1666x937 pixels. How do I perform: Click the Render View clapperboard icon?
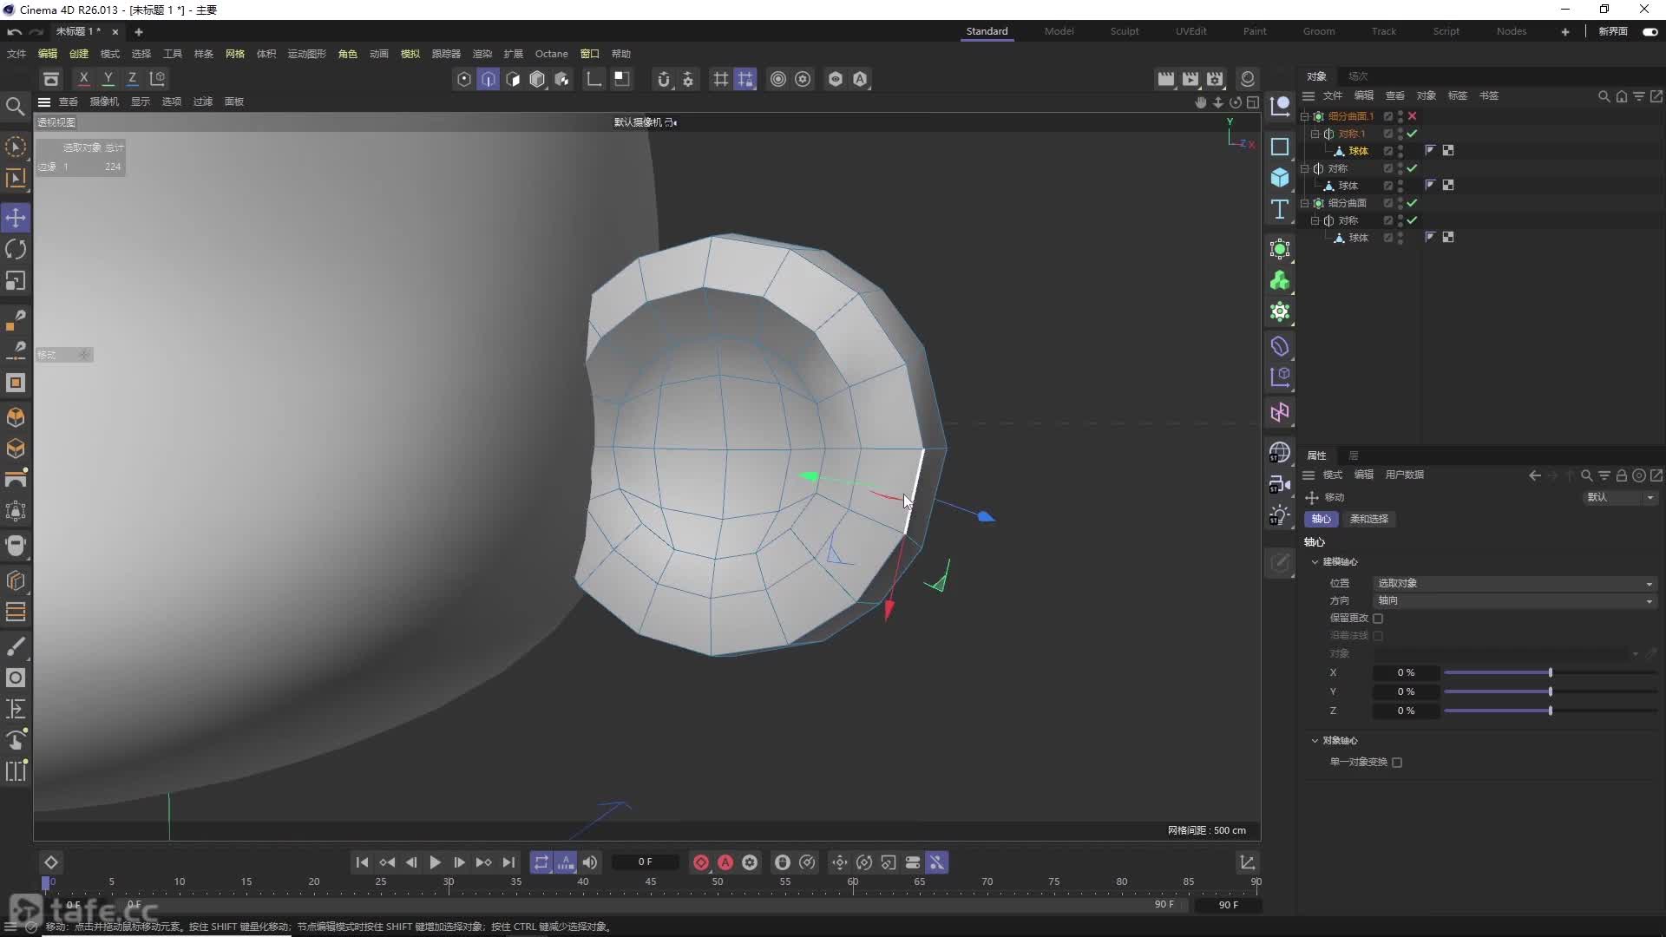pos(1165,80)
